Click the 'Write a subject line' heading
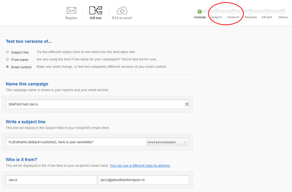This screenshot has height=192, width=292. 26,122
